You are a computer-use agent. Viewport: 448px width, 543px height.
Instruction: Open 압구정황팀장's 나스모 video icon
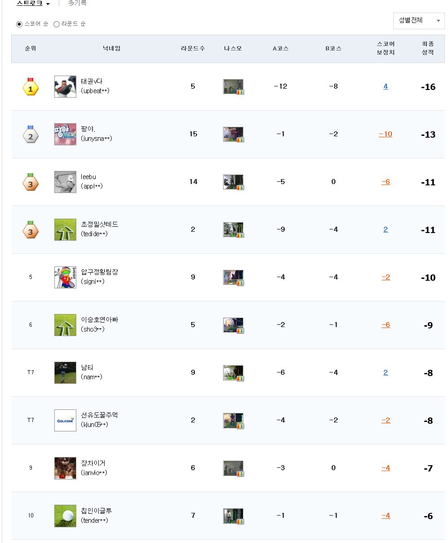pos(233,278)
